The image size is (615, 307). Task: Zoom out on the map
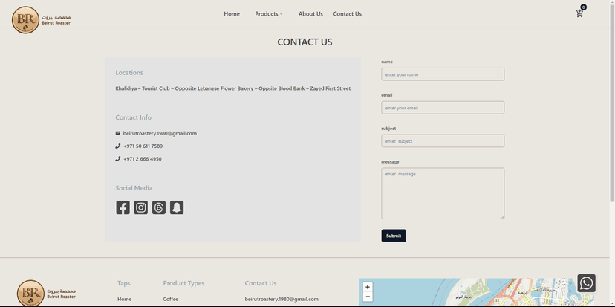[x=368, y=297]
